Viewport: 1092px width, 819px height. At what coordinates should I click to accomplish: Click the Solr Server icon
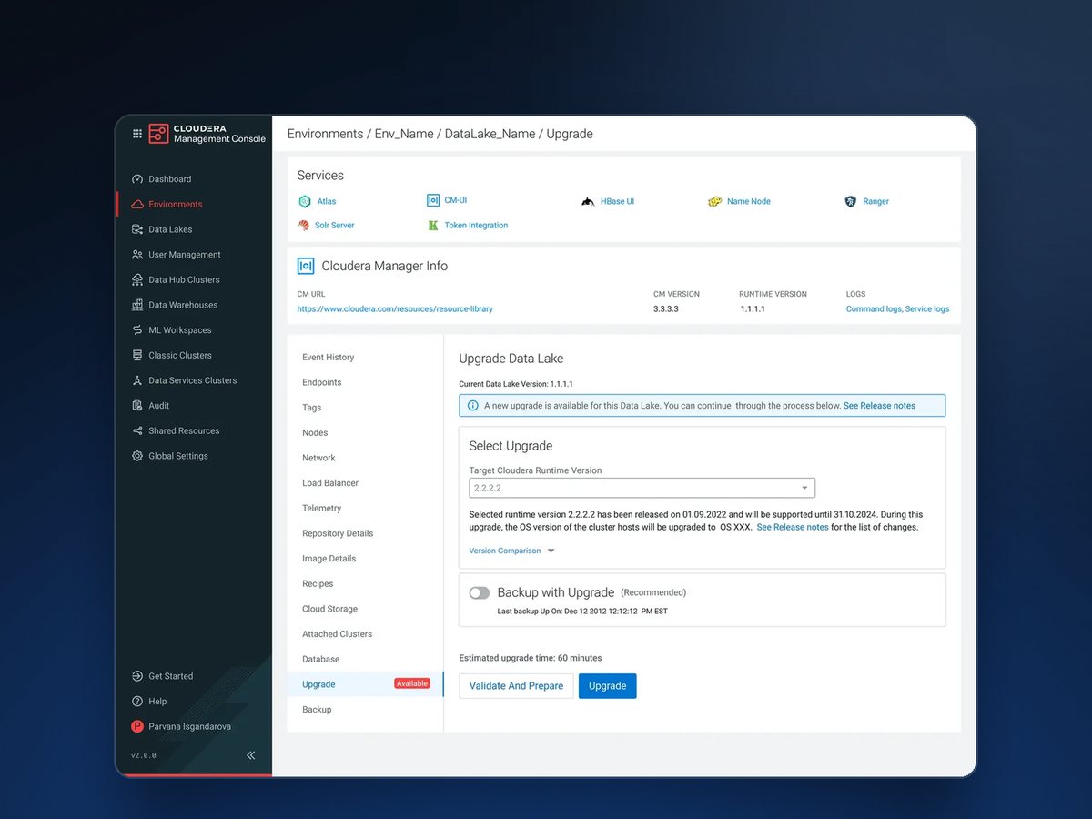(x=304, y=226)
